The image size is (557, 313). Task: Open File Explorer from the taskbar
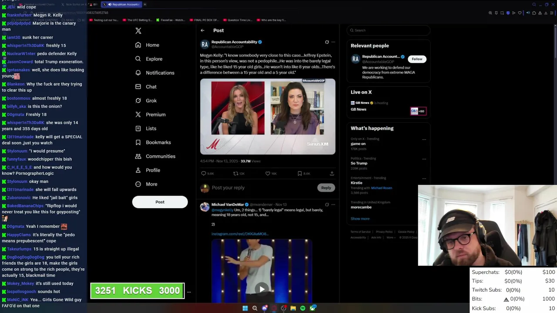293,308
